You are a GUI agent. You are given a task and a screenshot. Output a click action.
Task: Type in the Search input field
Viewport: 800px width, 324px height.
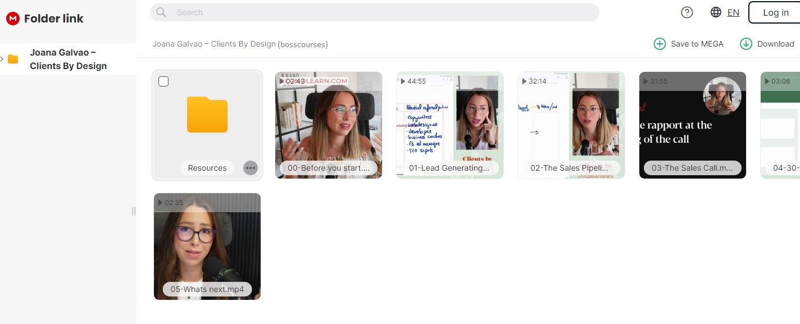point(382,12)
